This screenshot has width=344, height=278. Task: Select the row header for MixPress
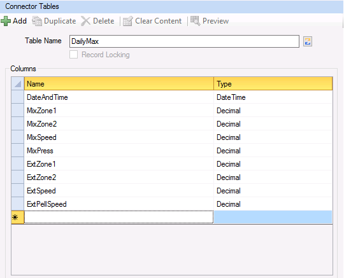[x=18, y=151]
